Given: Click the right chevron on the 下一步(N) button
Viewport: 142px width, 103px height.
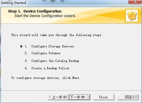Looking at the screenshot, I should tap(88, 97).
